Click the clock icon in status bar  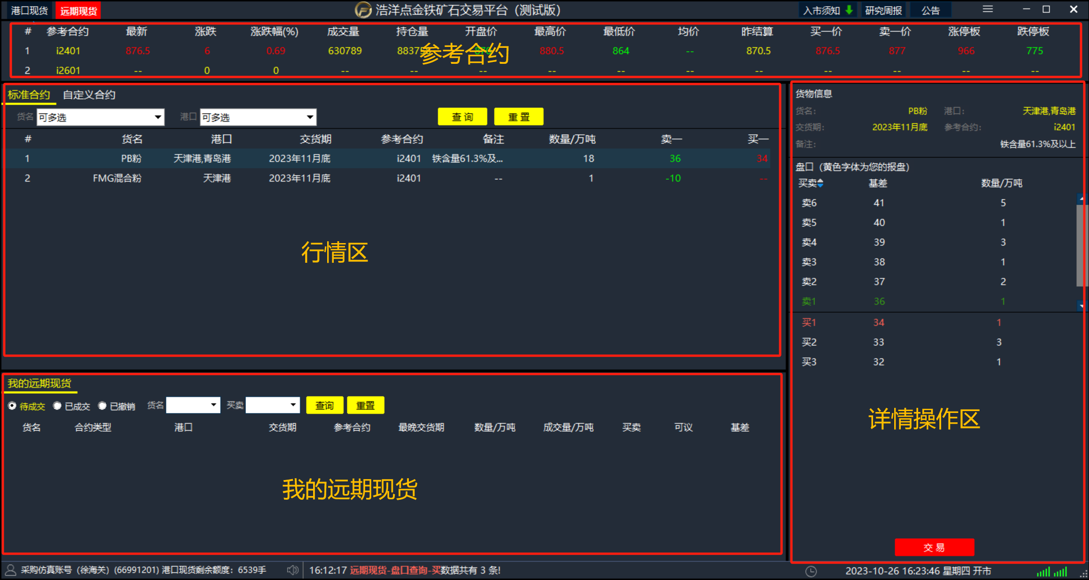811,571
